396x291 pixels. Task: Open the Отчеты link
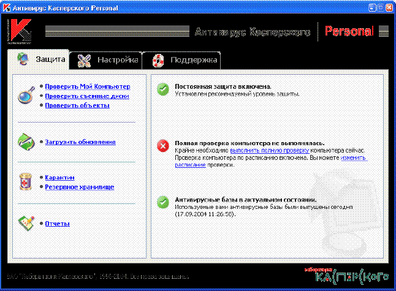coord(58,224)
